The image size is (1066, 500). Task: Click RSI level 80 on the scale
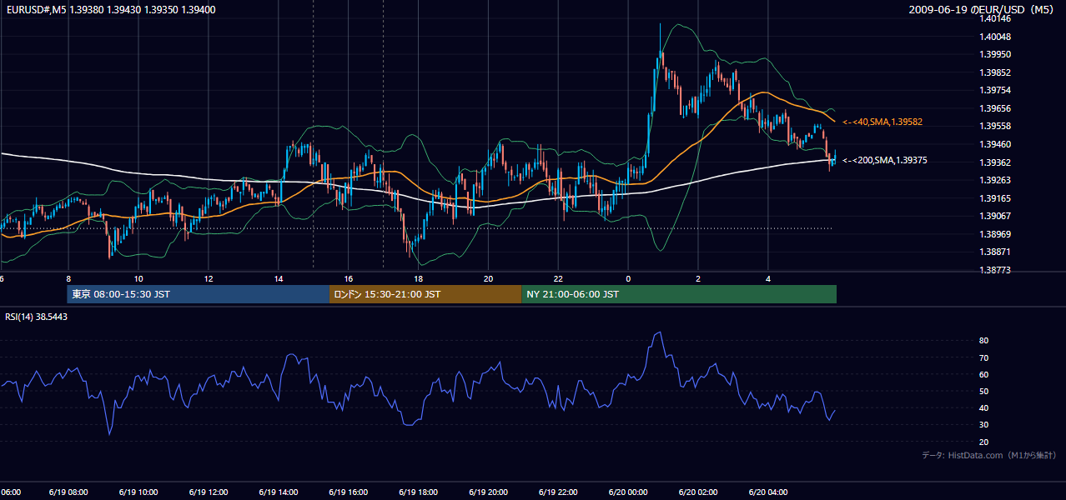click(984, 341)
